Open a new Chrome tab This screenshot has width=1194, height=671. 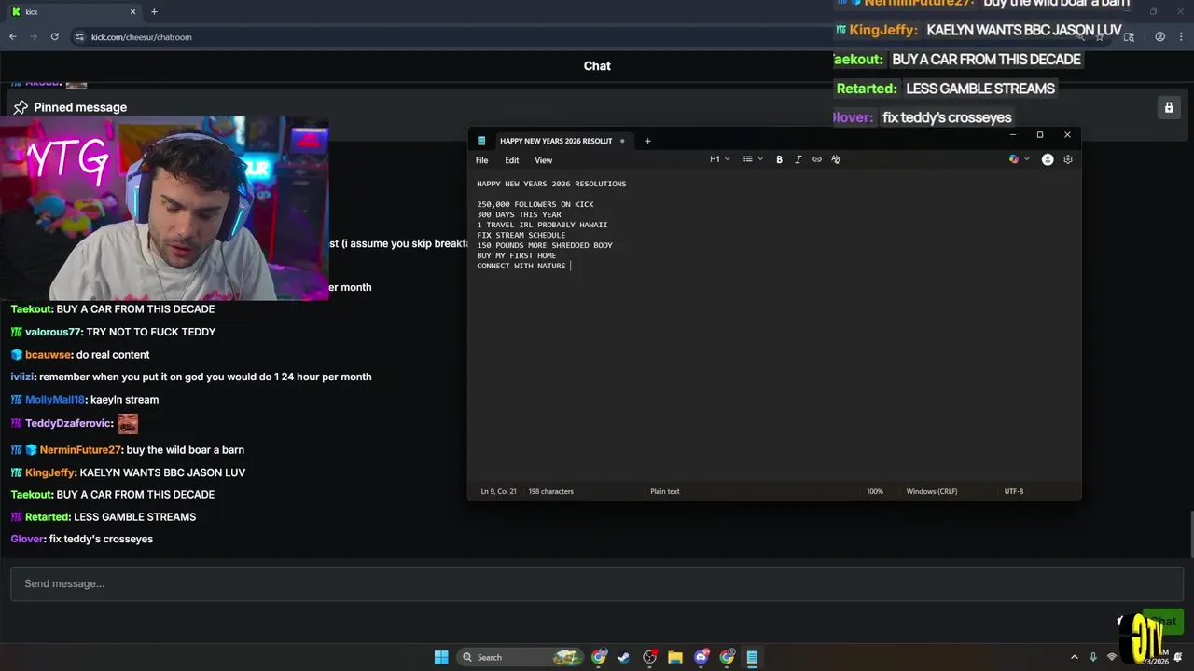coord(154,12)
